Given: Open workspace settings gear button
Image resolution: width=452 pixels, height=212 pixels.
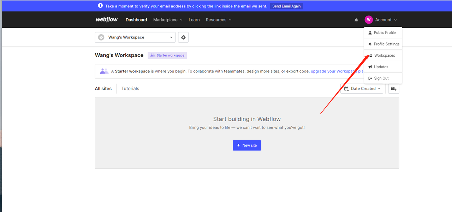Looking at the screenshot, I should [x=183, y=37].
